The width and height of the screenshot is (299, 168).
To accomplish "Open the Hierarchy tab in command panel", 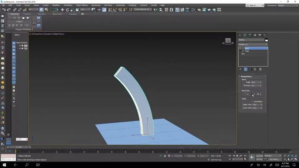I will click(250, 35).
